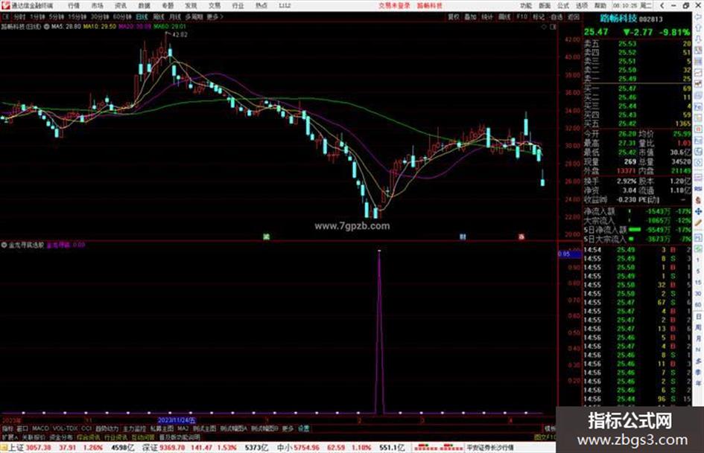Expand 更多 indicator options
The image size is (704, 453).
point(288,428)
